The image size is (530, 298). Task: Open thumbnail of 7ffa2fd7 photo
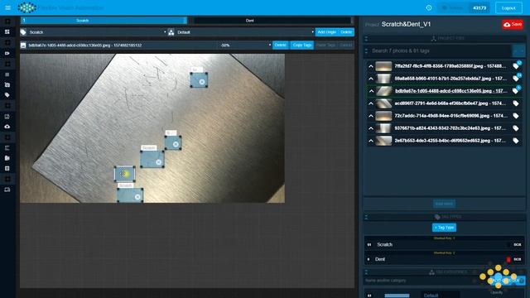tap(383, 66)
